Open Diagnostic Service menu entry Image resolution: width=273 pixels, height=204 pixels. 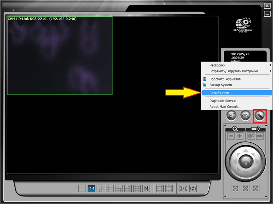222,101
